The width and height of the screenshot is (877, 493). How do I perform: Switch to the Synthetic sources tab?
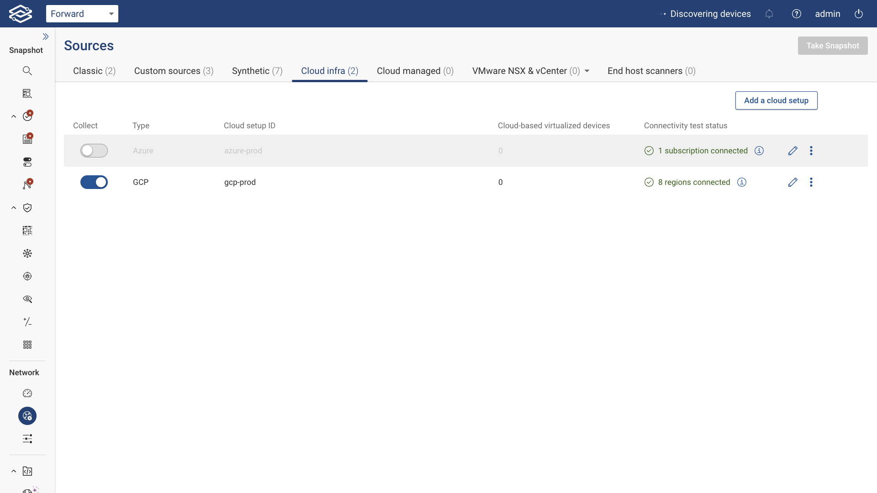point(257,71)
